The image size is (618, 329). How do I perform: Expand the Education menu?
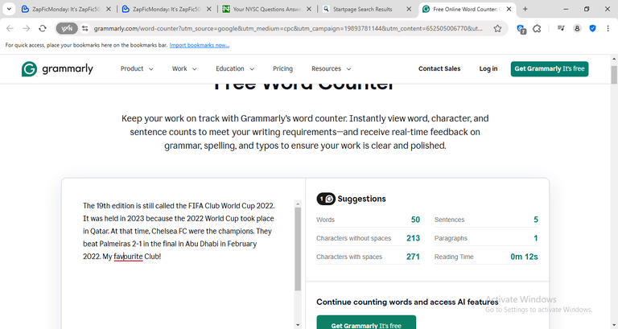pyautogui.click(x=235, y=68)
